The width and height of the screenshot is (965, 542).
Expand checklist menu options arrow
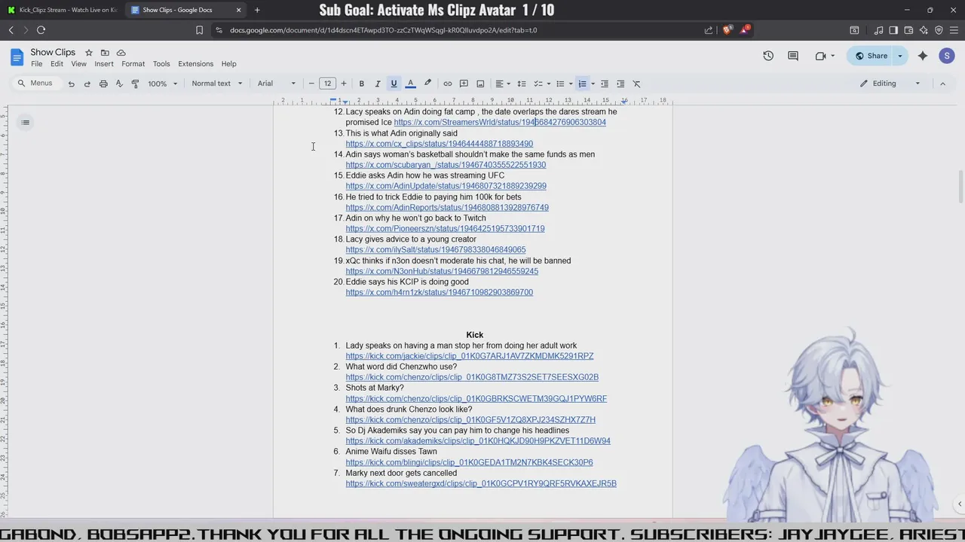(548, 84)
